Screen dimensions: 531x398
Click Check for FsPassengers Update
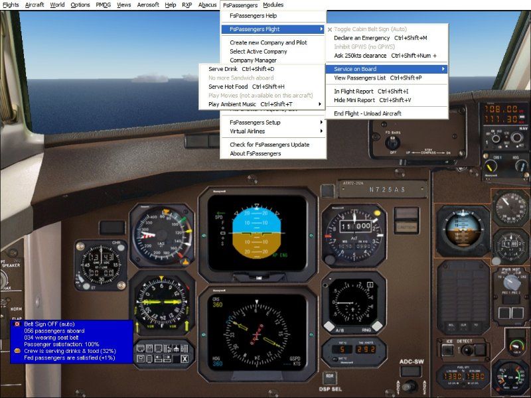(x=273, y=145)
